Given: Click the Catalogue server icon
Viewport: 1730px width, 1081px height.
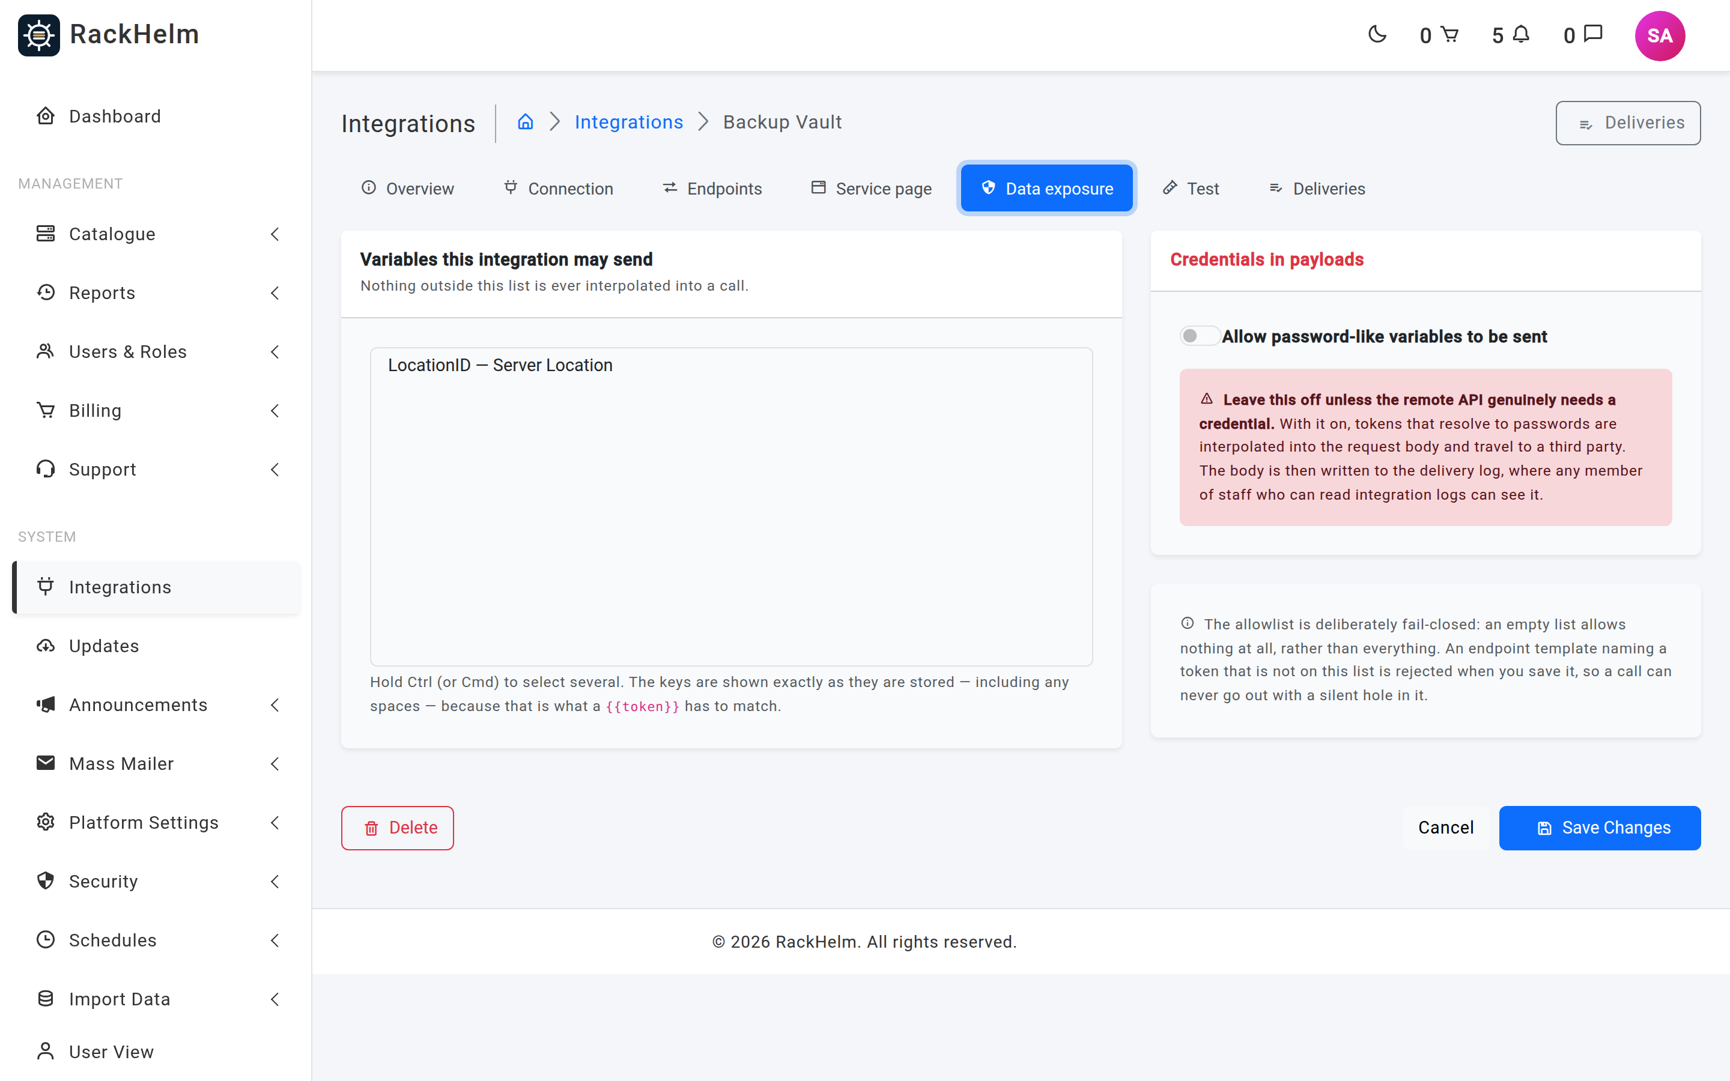Looking at the screenshot, I should pos(46,234).
